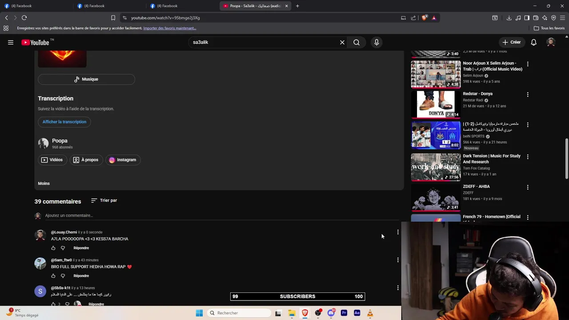The width and height of the screenshot is (569, 320).
Task: Open @SbSs-k1t commenter avatar
Action: pos(40,291)
